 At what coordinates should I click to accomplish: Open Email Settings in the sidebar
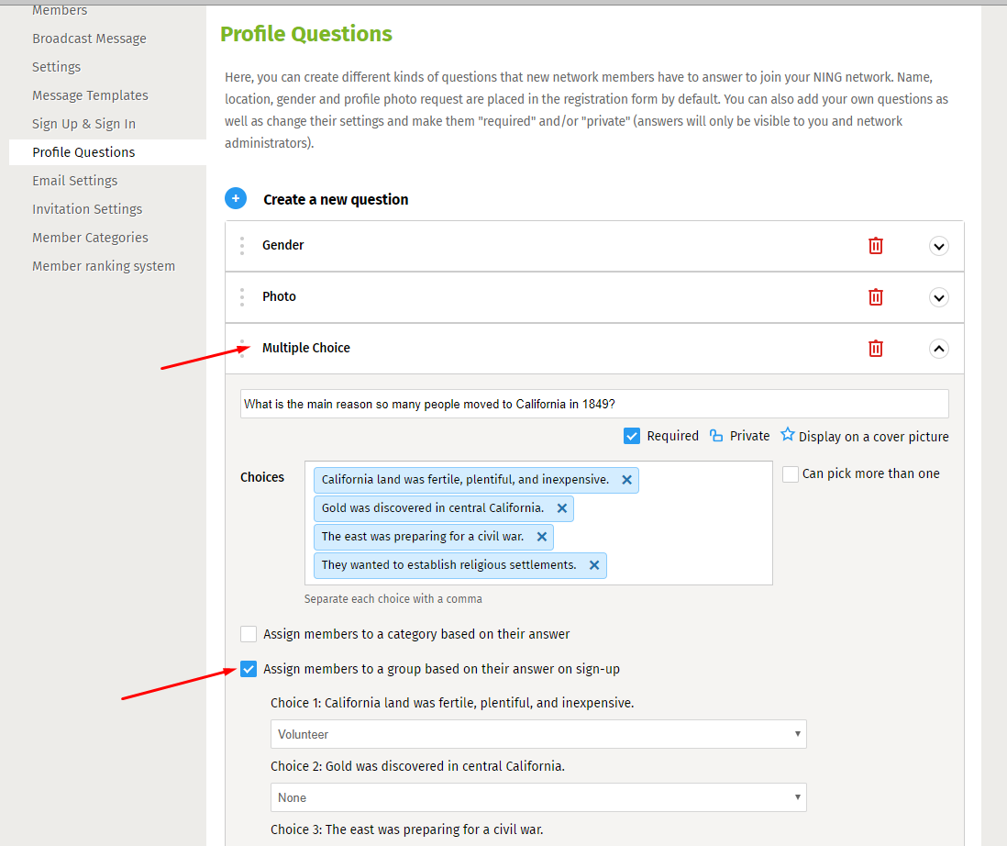click(75, 181)
